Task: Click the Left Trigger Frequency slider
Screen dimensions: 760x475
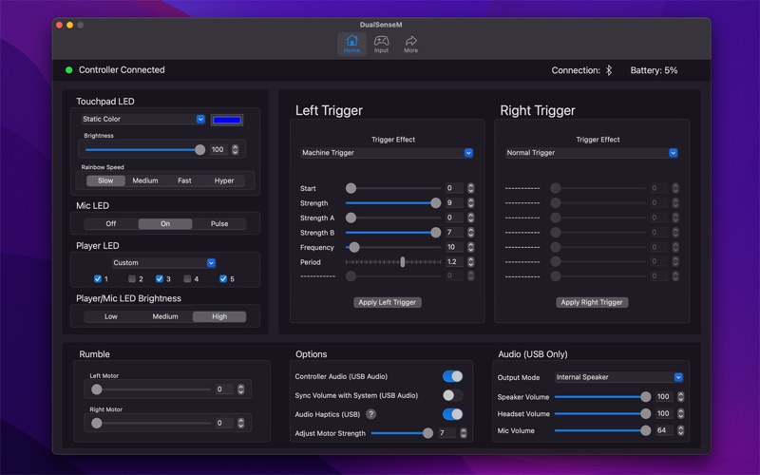Action: click(x=393, y=247)
